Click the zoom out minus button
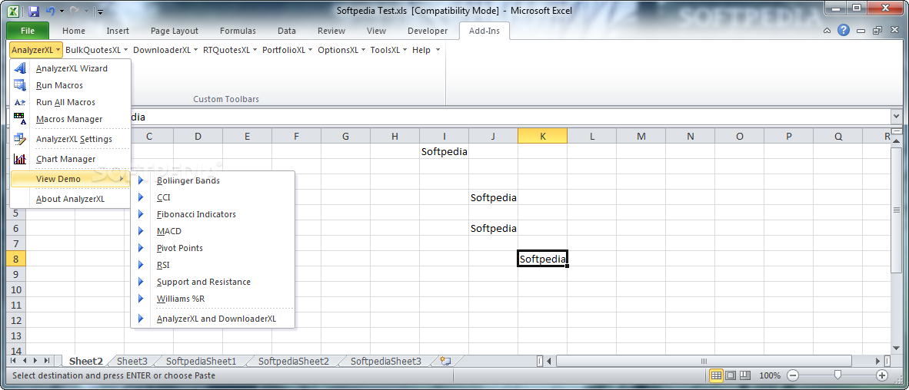Screen dimensions: 909x390 793,375
